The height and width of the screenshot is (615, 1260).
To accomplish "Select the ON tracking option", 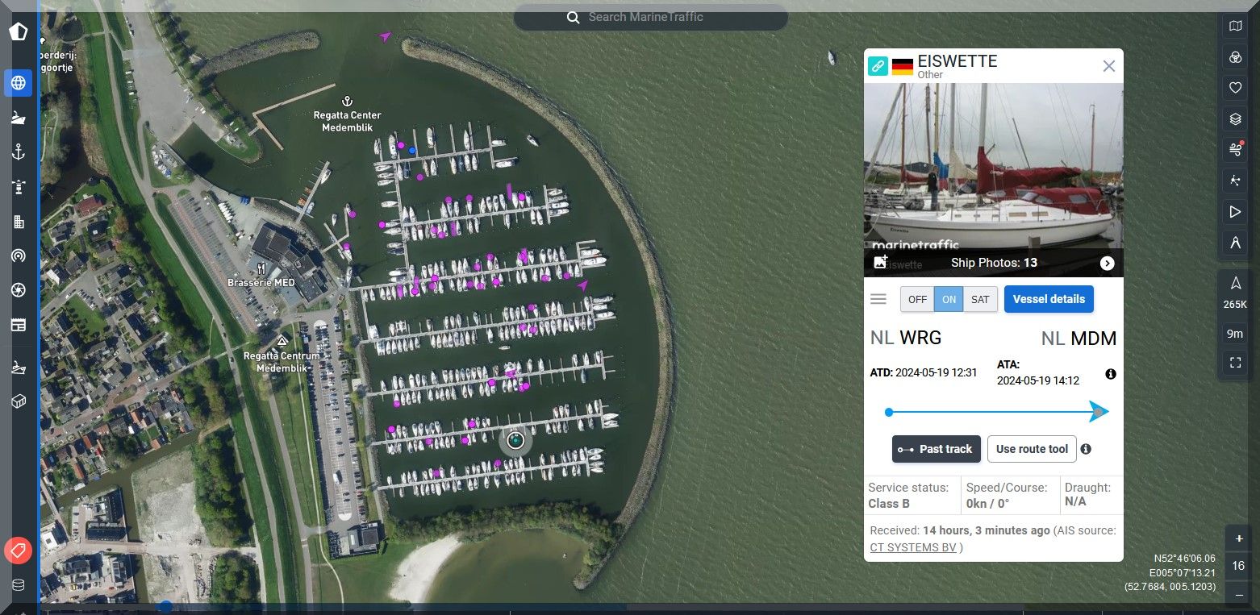I will pyautogui.click(x=949, y=299).
